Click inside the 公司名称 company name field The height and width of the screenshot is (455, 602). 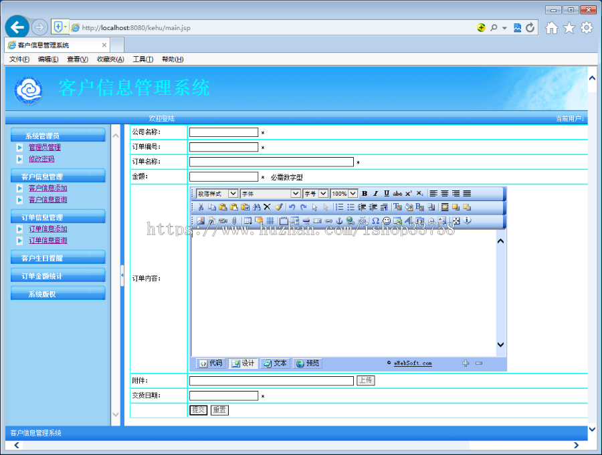[x=223, y=132]
